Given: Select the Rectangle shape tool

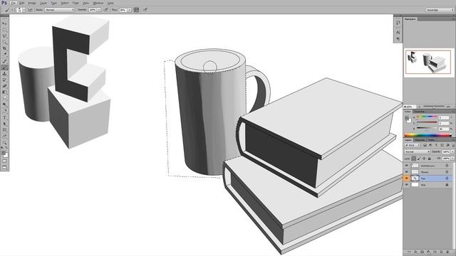Looking at the screenshot, I should tap(4, 130).
